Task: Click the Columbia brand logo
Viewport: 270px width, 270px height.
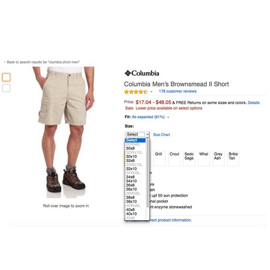Action: [142, 73]
